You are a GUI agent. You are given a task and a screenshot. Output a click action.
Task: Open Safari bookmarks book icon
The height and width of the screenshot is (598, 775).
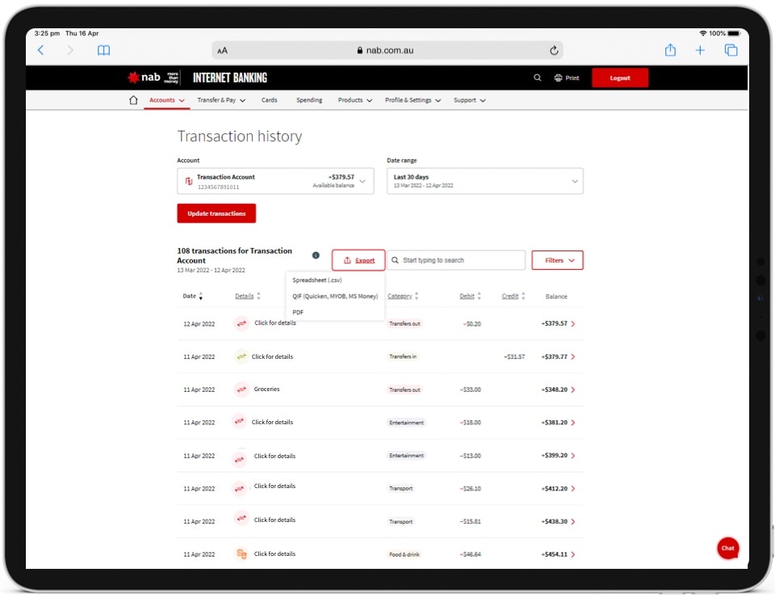point(103,50)
